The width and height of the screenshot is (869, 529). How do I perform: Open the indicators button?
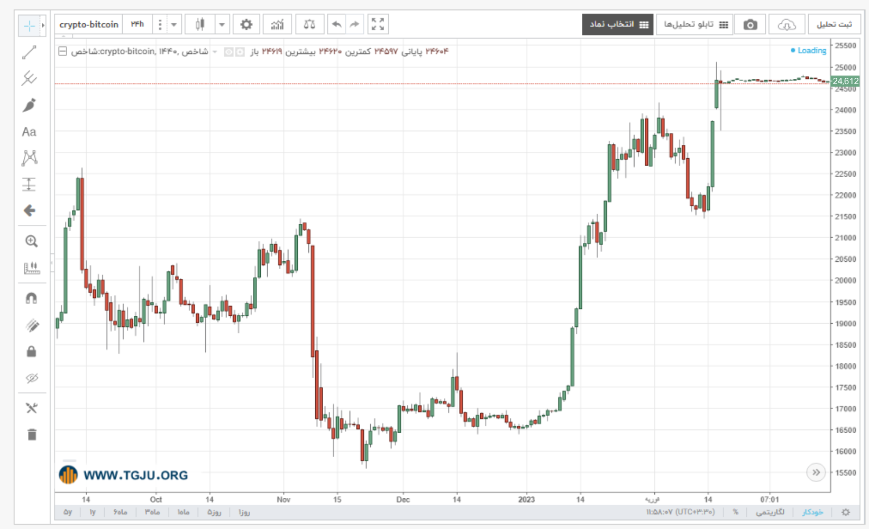pos(277,24)
